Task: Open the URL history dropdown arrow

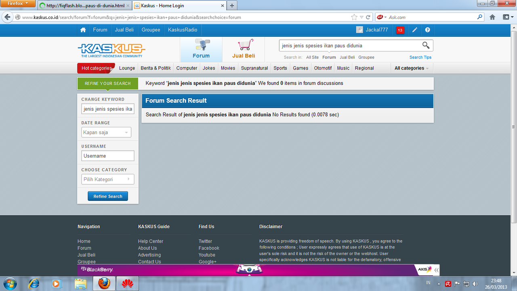Action: (x=361, y=17)
